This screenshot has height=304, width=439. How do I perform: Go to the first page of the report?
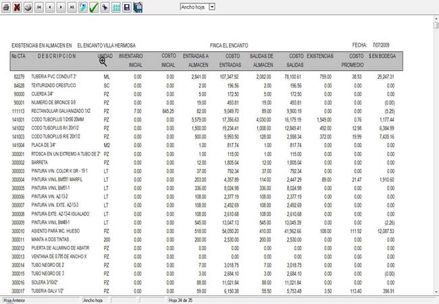[39, 7]
